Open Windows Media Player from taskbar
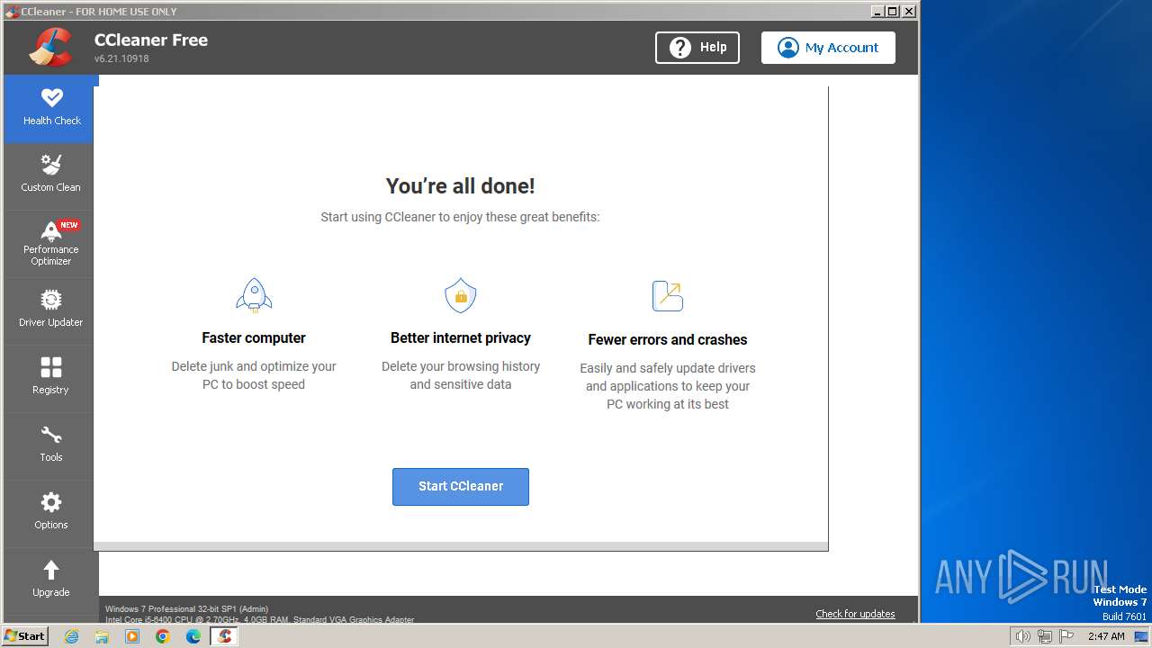Viewport: 1152px width, 648px height. [x=132, y=636]
